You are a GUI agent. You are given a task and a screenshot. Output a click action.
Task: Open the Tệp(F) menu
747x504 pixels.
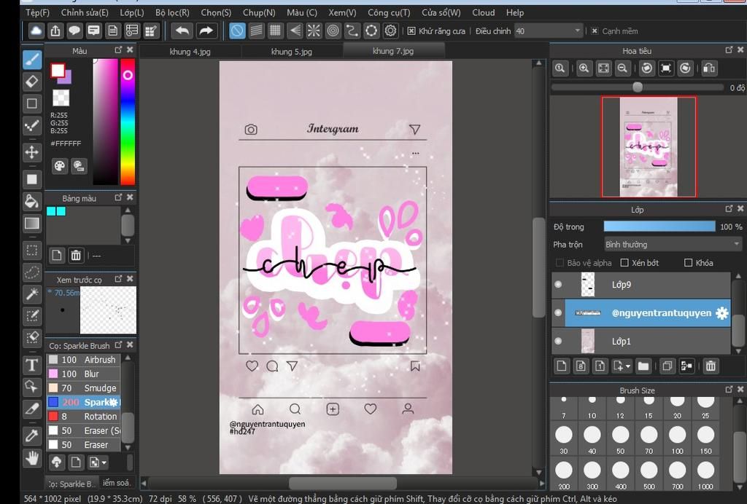tap(38, 13)
